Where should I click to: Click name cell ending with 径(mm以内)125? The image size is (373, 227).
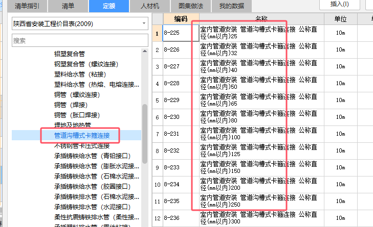pyautogui.click(x=261, y=151)
